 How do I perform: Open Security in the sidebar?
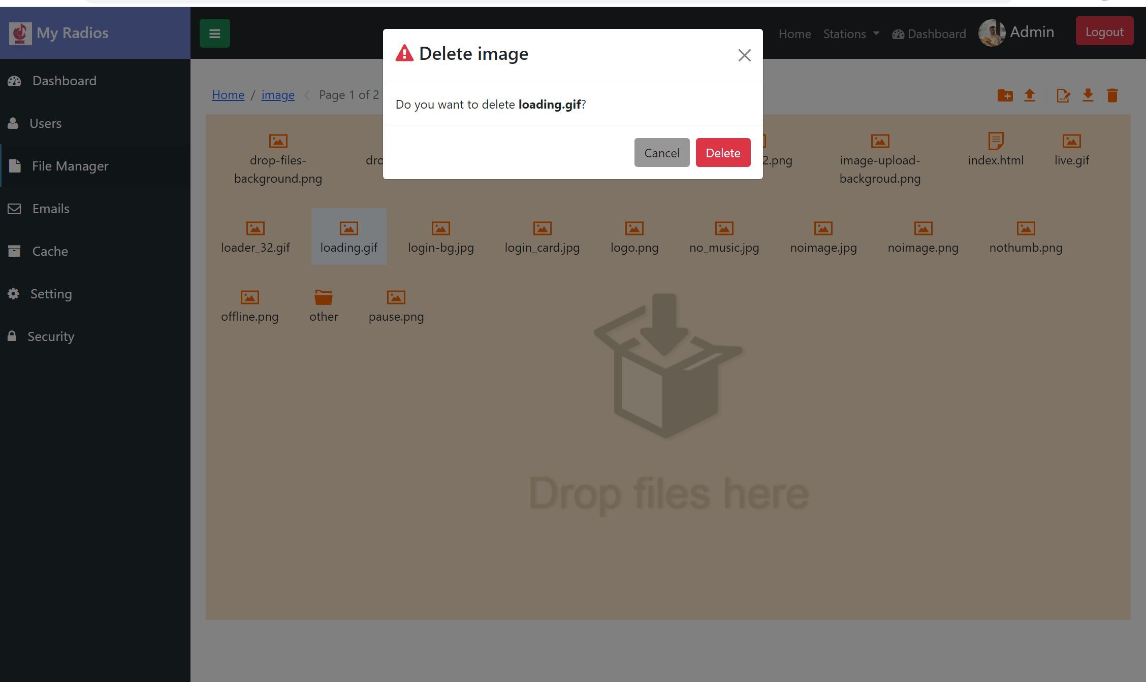(95, 336)
